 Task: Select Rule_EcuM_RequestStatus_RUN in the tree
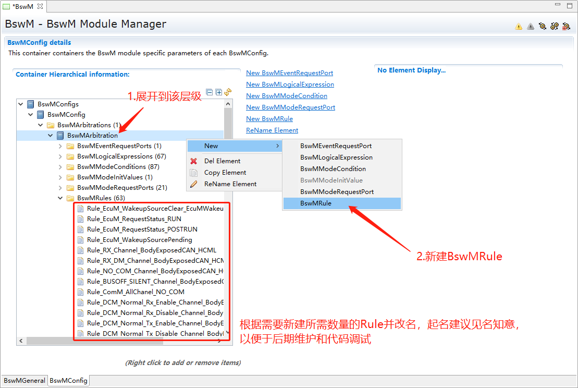[134, 219]
